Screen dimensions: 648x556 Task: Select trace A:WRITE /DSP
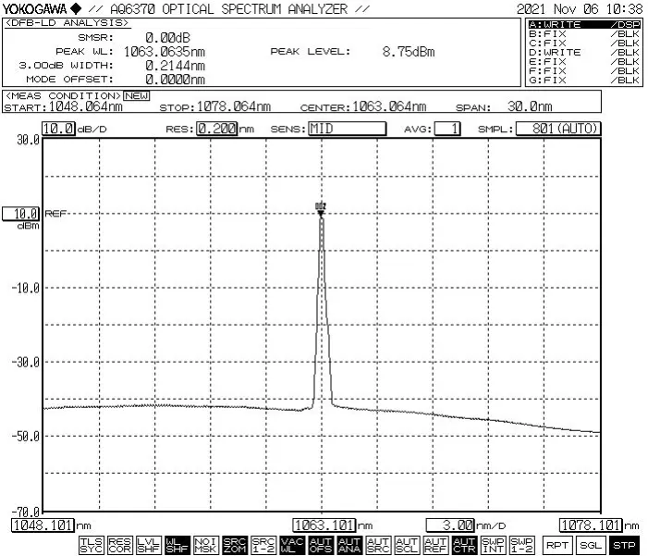tap(584, 24)
